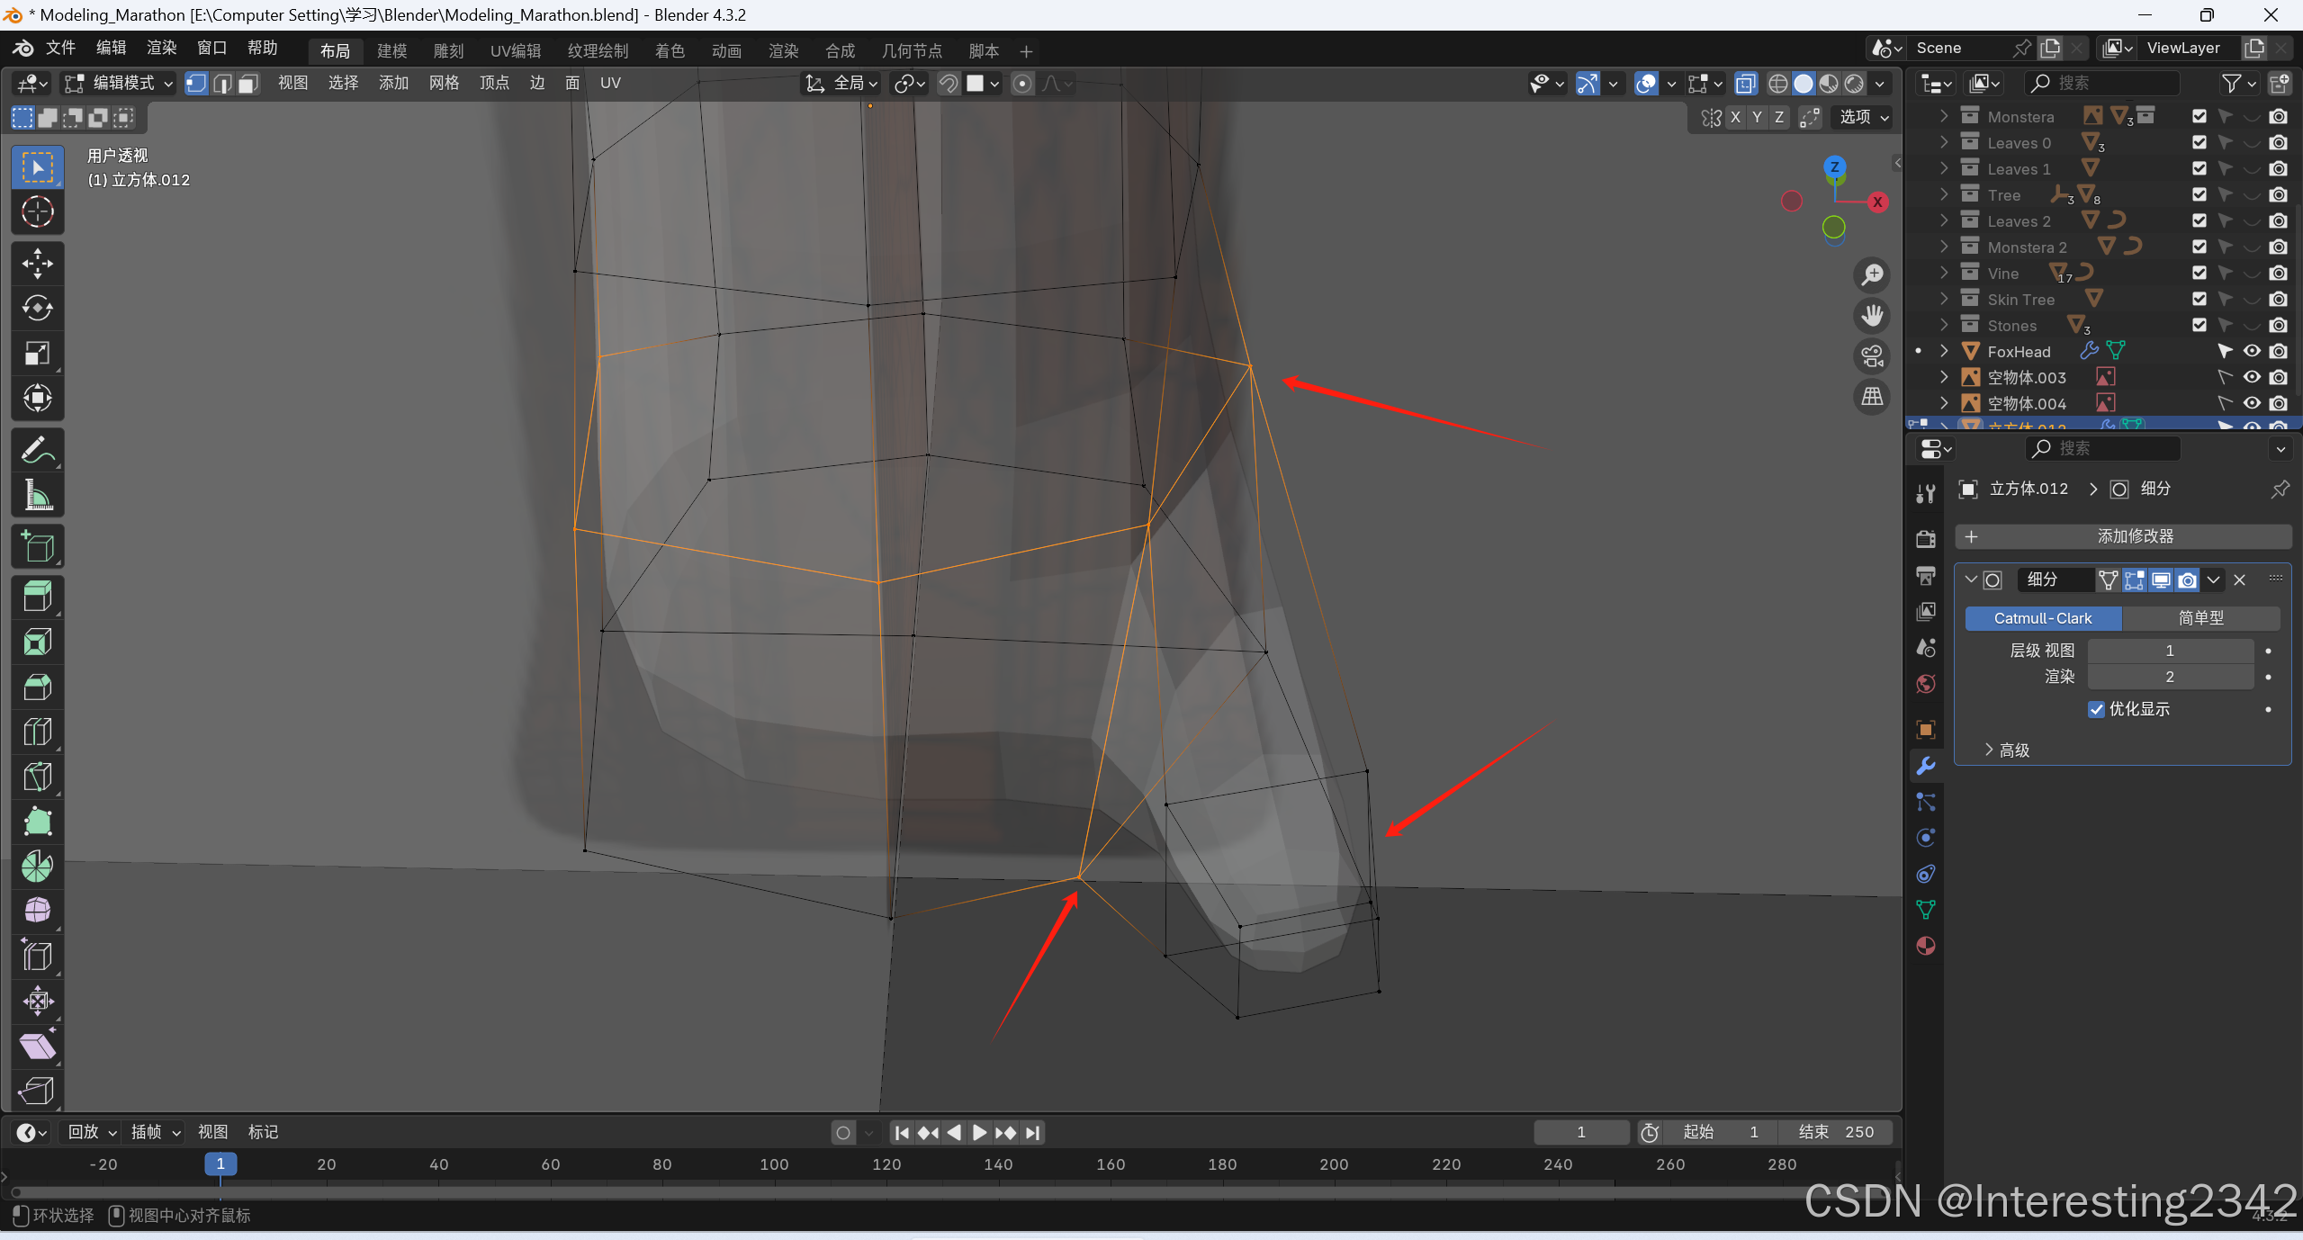Click the 层级 视图 levels value field
Screen dimensions: 2303x1240
pos(2169,651)
